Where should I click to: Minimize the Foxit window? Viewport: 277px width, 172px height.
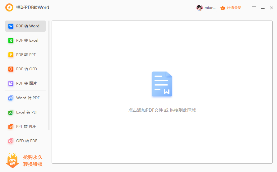click(263, 8)
